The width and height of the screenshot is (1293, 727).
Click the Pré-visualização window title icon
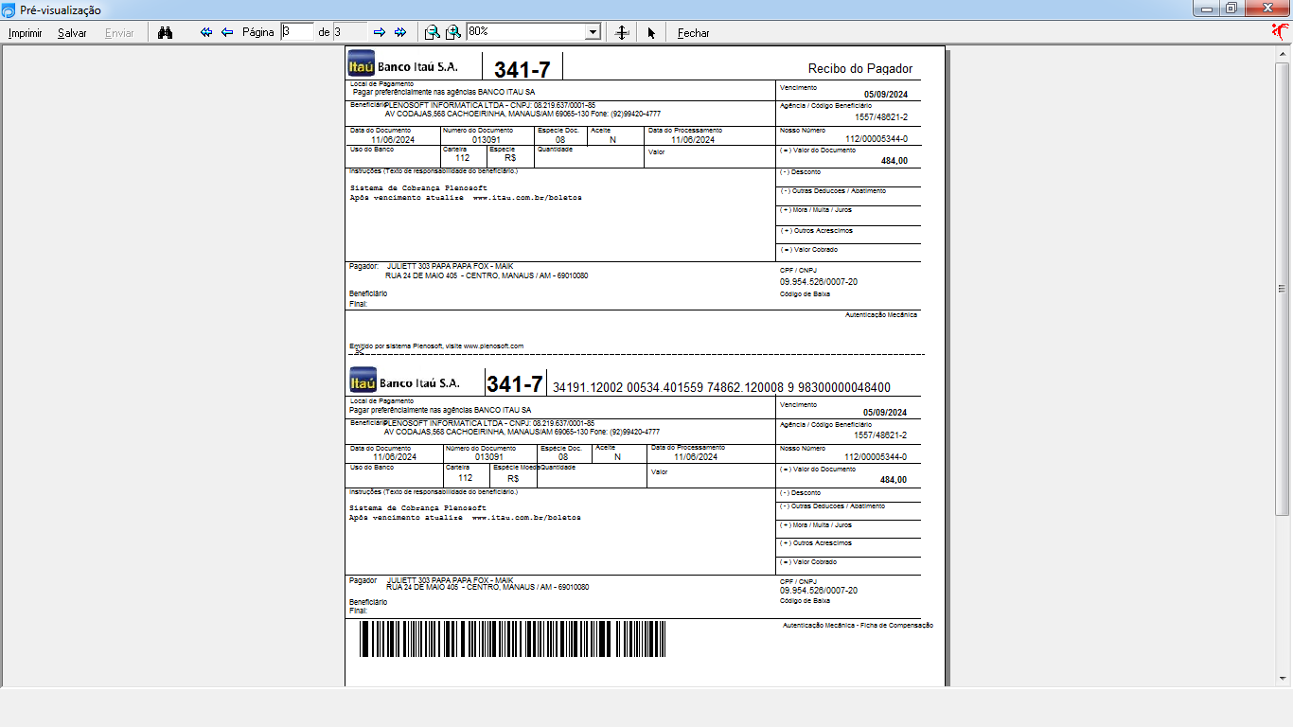[x=9, y=9]
